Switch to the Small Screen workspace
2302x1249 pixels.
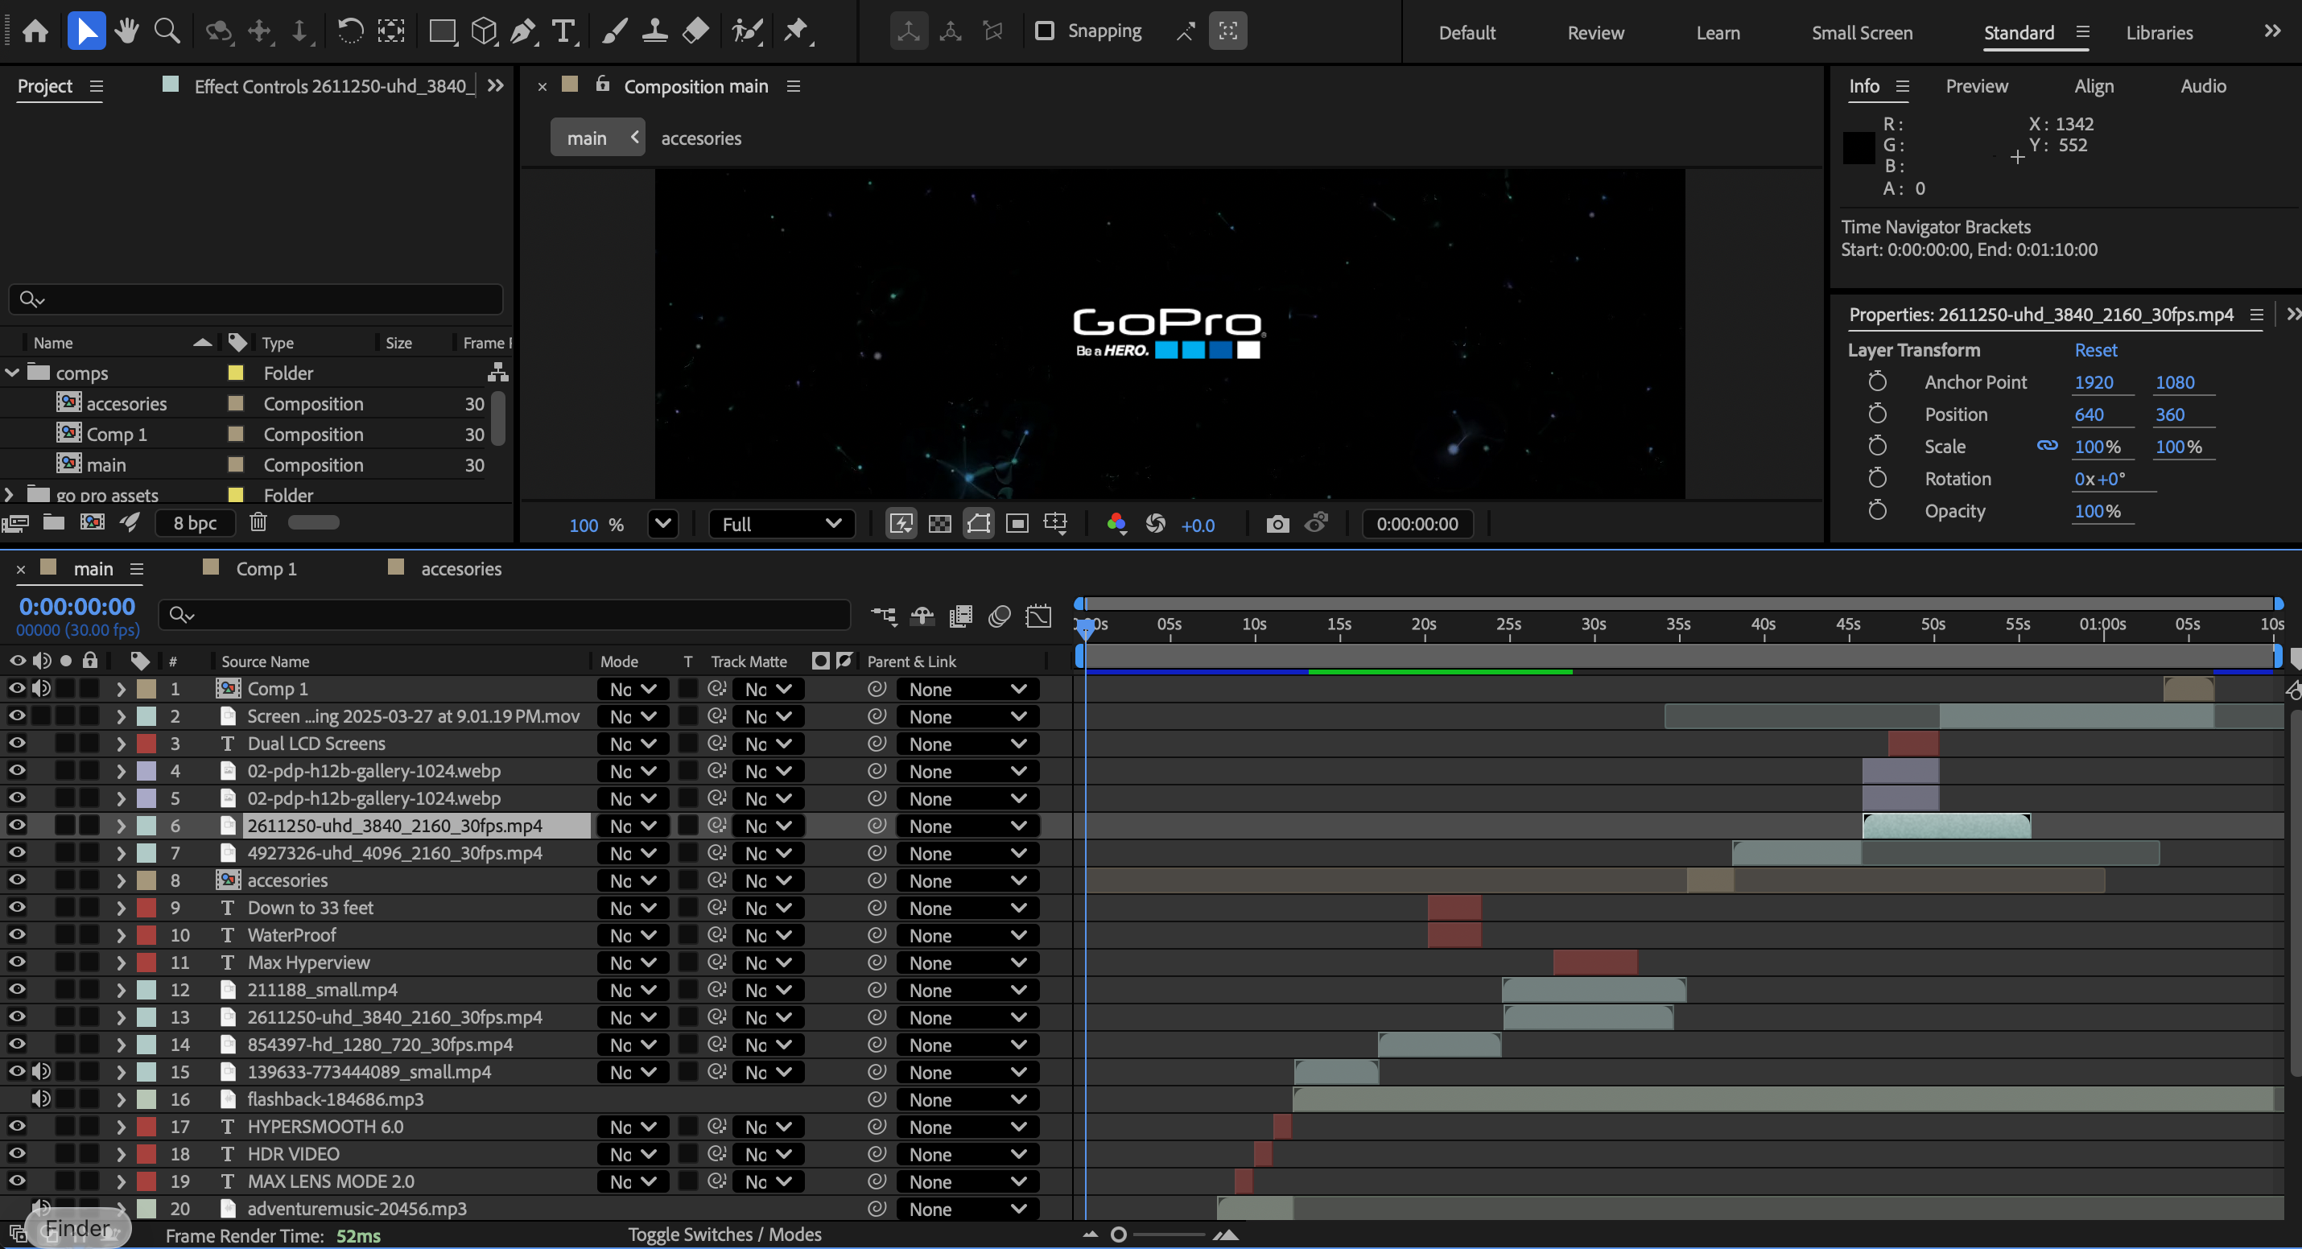(x=1862, y=32)
